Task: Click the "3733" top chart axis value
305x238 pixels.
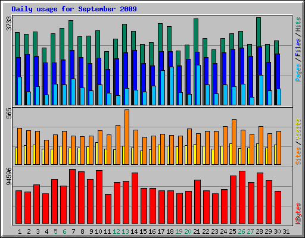Action: (x=9, y=23)
